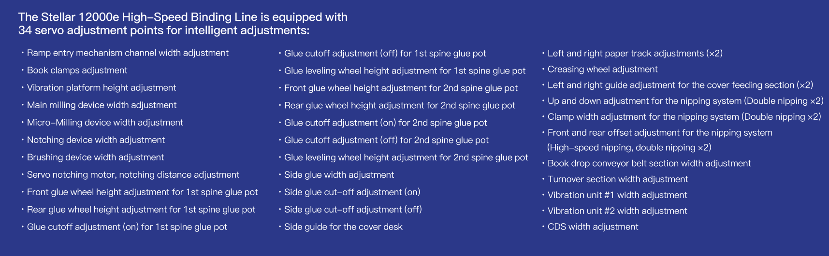Select Creasing wheel adjustment item
This screenshot has width=829, height=256.
click(602, 70)
